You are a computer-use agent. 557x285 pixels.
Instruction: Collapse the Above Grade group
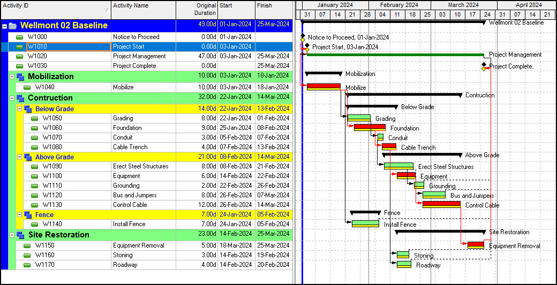(19, 157)
